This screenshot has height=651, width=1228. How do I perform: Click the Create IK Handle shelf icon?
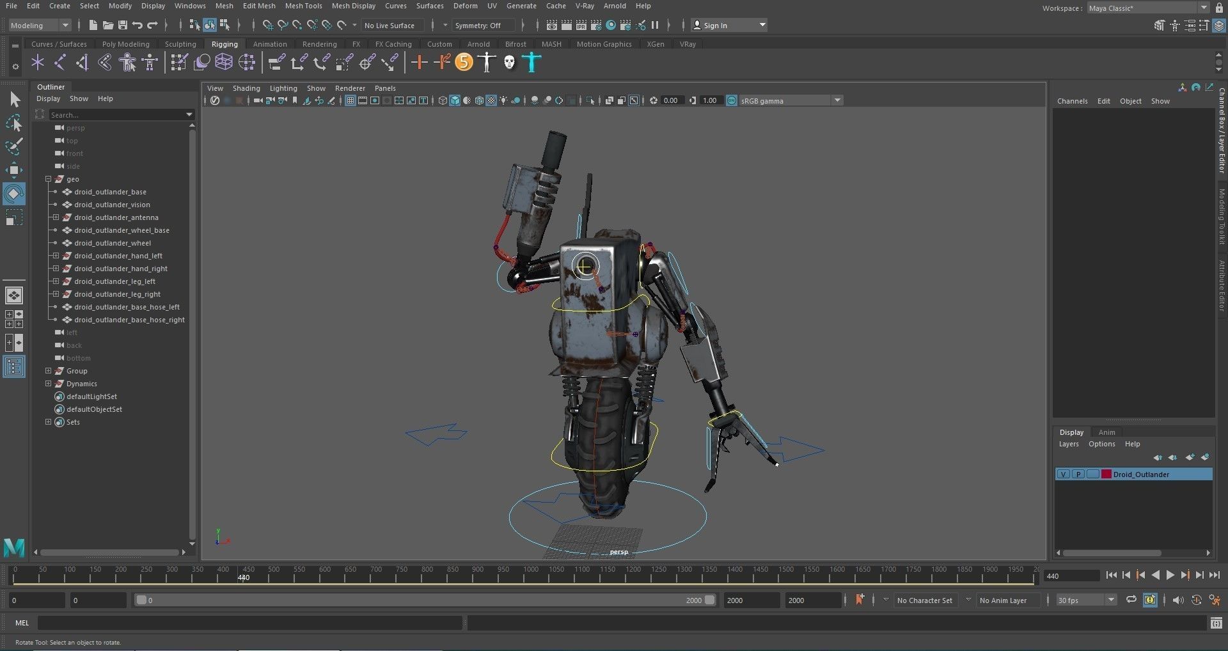pos(82,63)
